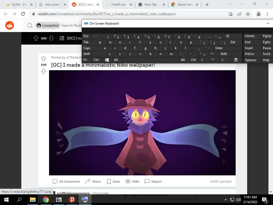Click Esc key on On-Screen Keyboard
This screenshot has width=273, height=205.
[87, 36]
